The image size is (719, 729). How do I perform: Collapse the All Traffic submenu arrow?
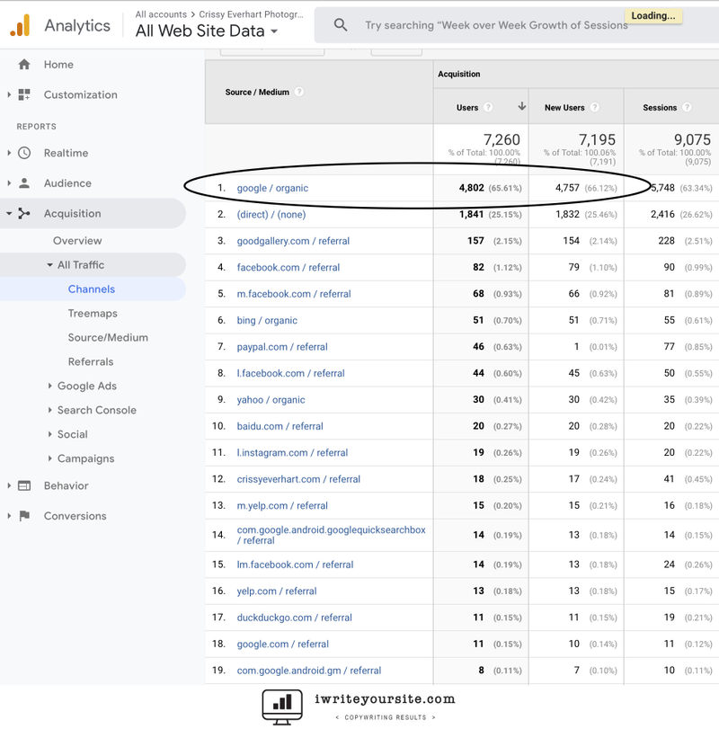[49, 265]
